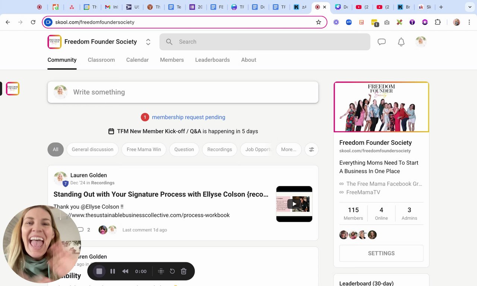Click Lauren Golden's name on Standing Out post
Viewport: 477px width, 286px height.
89,175
